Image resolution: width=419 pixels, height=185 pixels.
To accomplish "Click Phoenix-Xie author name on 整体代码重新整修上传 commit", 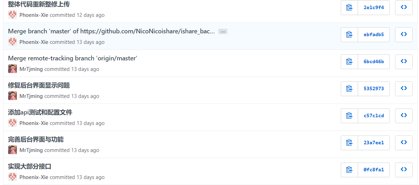I will click(x=34, y=15).
